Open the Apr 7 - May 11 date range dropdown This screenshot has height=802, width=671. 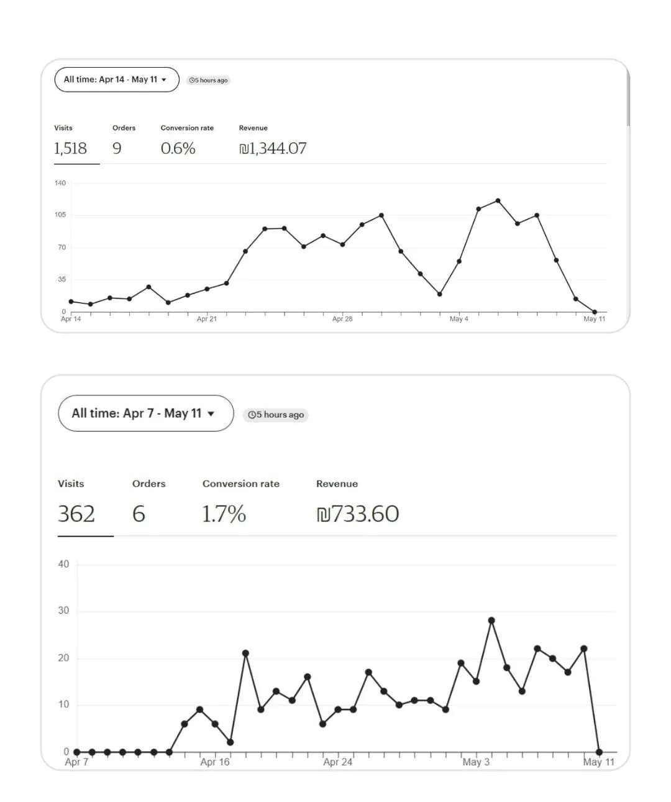145,413
